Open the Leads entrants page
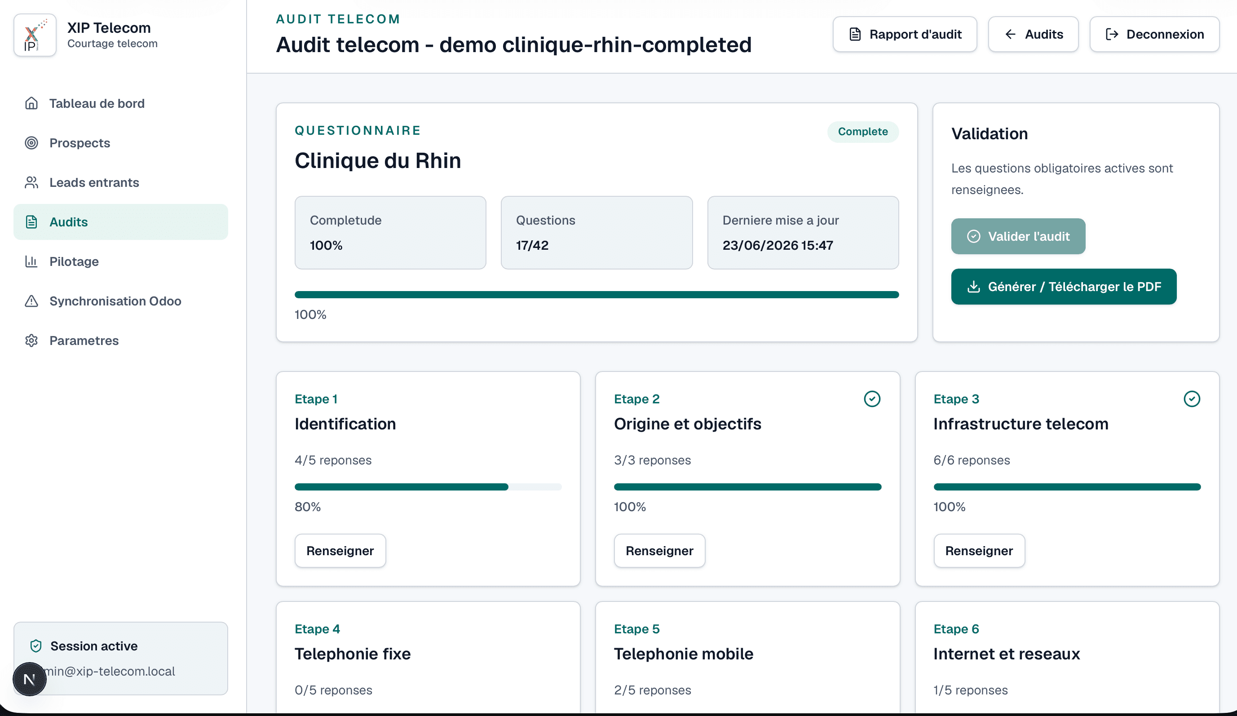 121,182
